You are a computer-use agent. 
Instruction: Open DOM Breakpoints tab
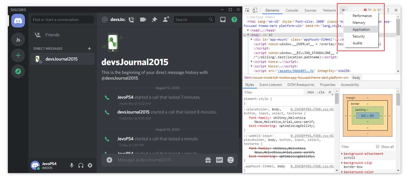pos(301,85)
